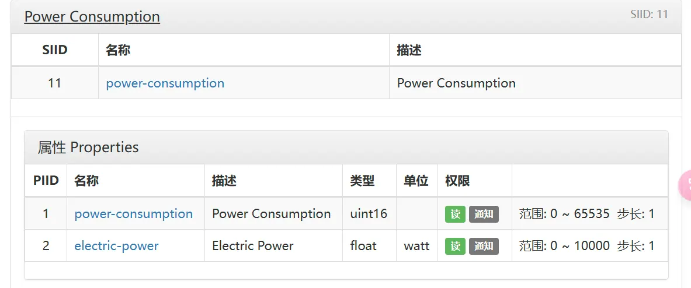Click the green 读 badge for electric-power
Screen dimensions: 691x288
[x=455, y=246]
